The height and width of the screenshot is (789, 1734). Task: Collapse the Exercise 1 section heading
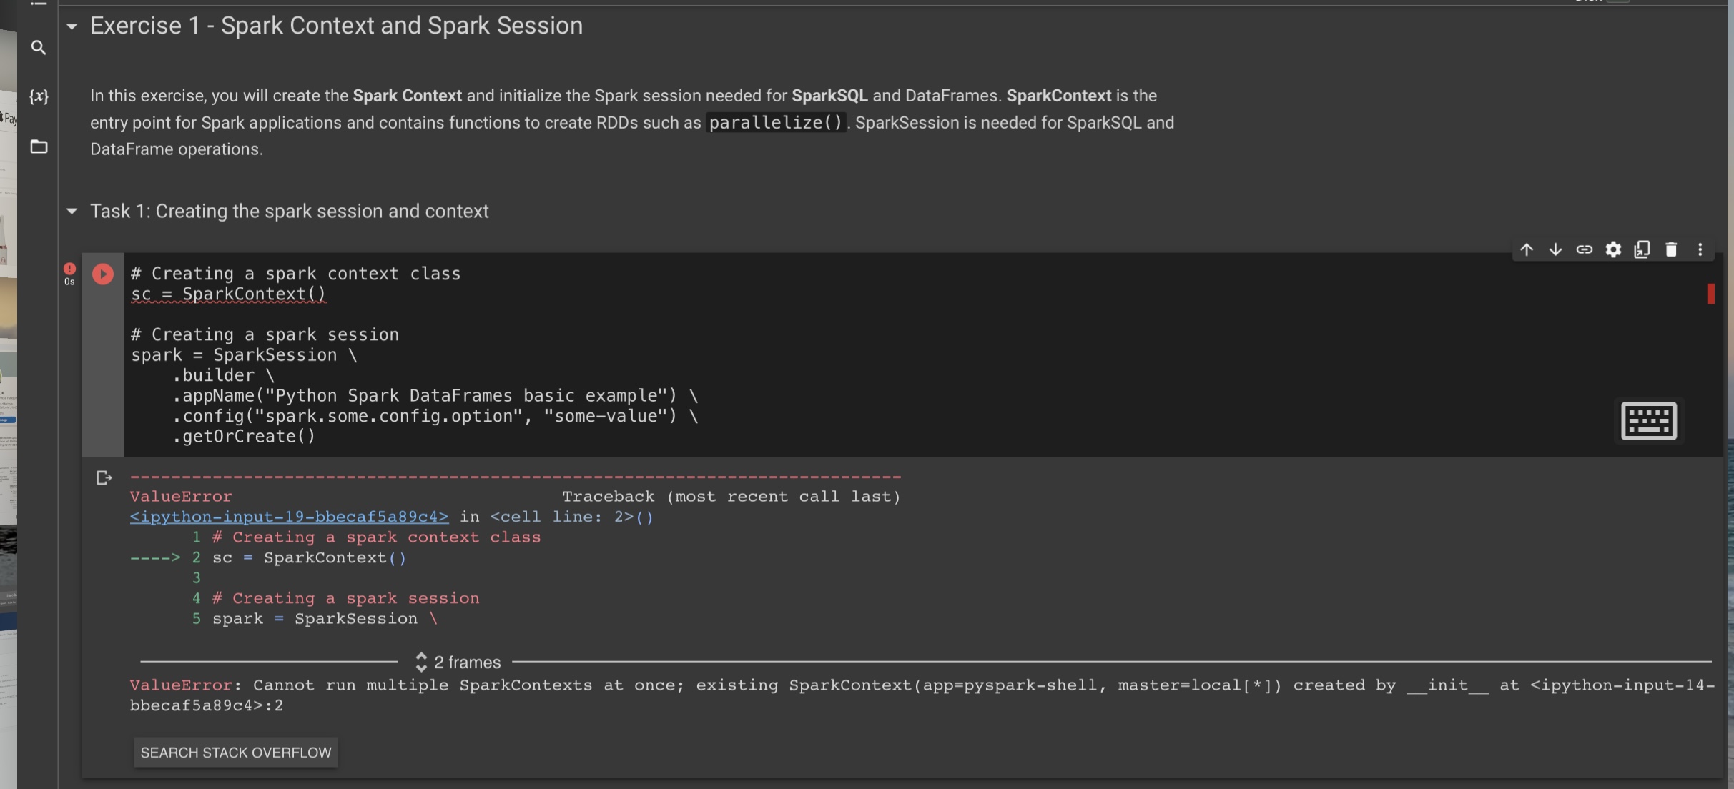coord(72,27)
